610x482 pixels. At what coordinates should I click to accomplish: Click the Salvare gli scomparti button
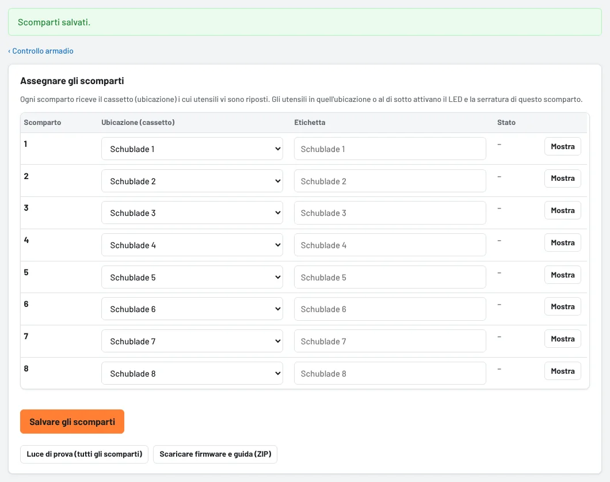click(73, 422)
